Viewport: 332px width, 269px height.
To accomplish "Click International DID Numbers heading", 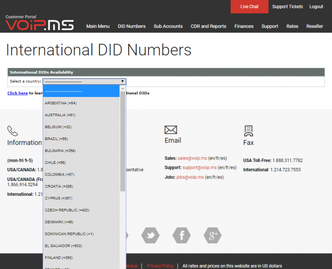I will [99, 50].
